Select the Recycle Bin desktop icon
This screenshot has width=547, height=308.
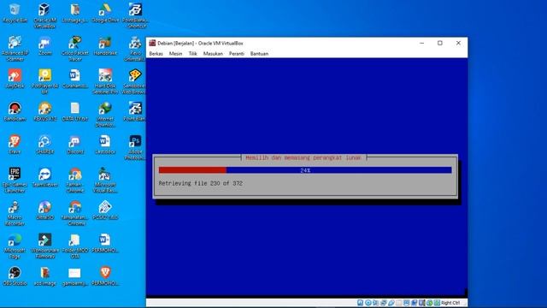click(15, 14)
